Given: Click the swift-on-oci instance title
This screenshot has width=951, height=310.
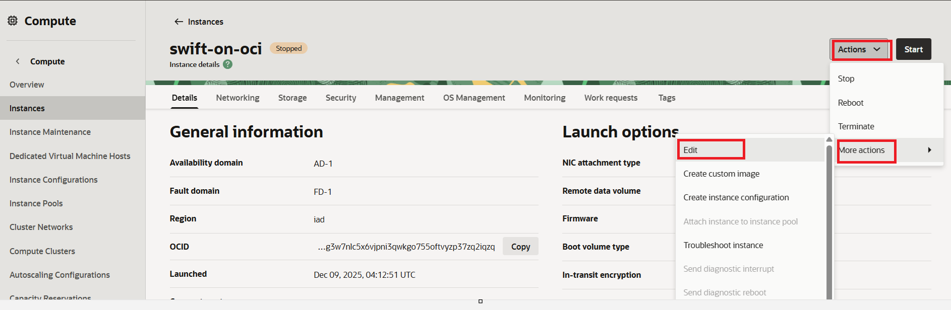Looking at the screenshot, I should 215,49.
